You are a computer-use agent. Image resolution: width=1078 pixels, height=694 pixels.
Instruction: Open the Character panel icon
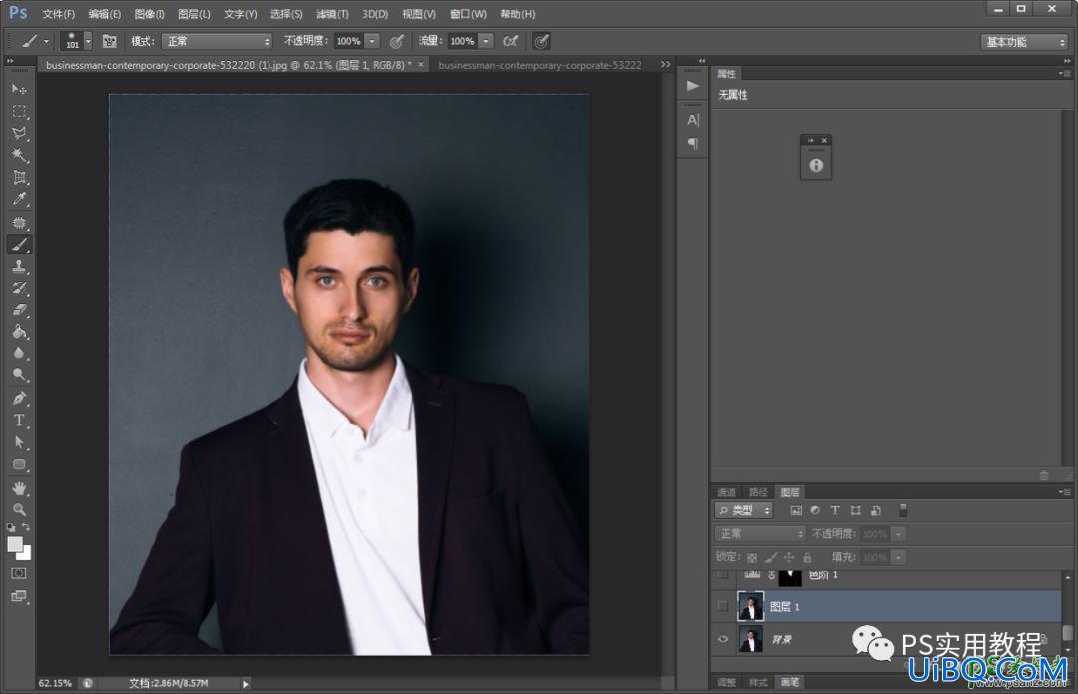tap(693, 120)
